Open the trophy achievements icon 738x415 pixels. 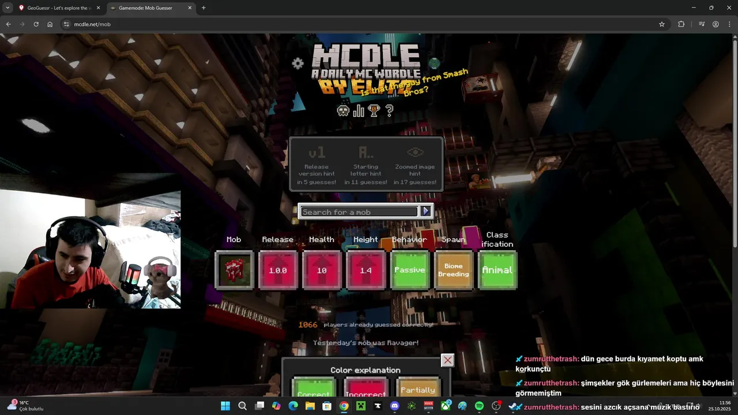(x=374, y=110)
